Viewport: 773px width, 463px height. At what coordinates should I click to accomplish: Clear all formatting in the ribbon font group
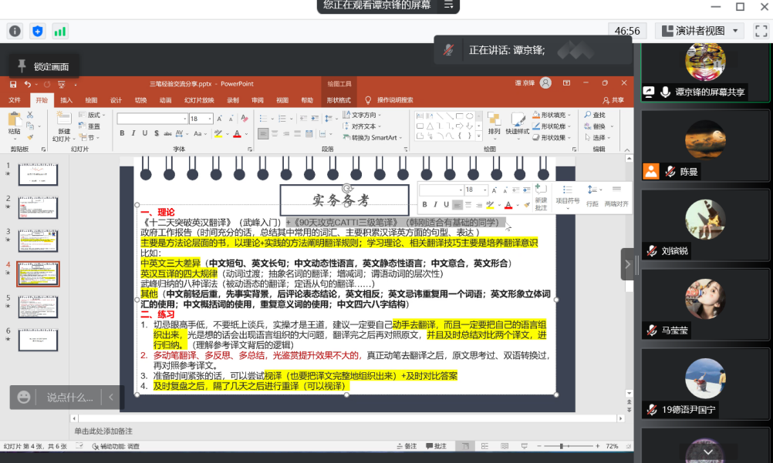245,119
